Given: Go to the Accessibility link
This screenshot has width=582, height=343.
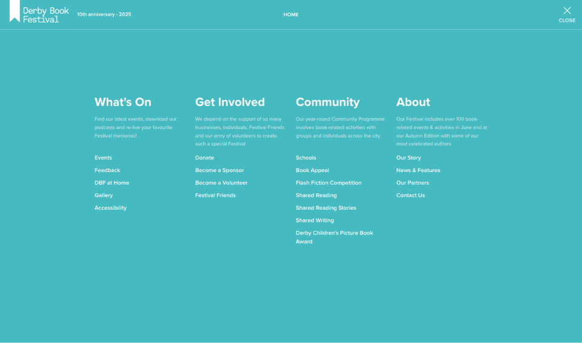Looking at the screenshot, I should tap(110, 208).
